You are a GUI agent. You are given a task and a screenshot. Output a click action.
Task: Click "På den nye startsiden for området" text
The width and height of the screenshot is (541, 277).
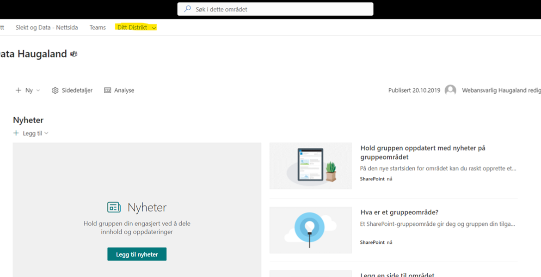438,169
